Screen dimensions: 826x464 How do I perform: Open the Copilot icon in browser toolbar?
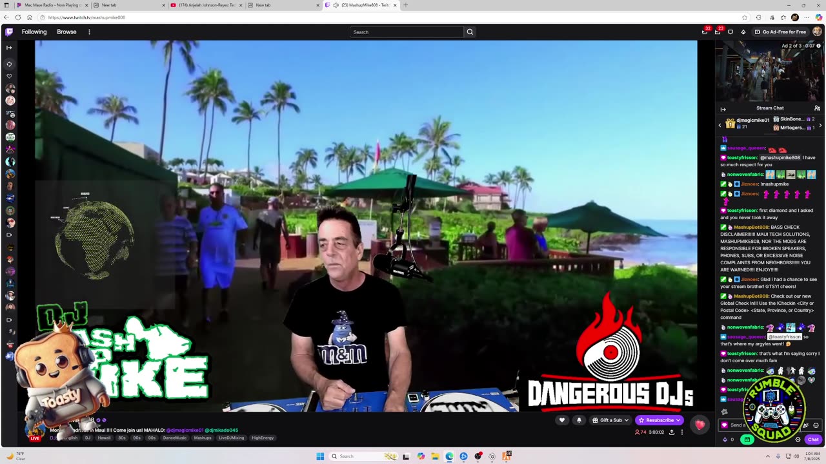click(x=819, y=17)
